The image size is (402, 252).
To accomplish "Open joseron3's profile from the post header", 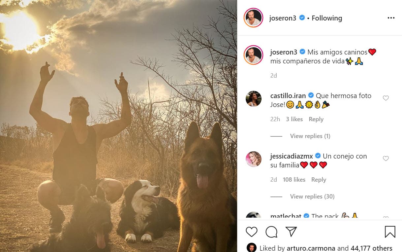I will 283,18.
